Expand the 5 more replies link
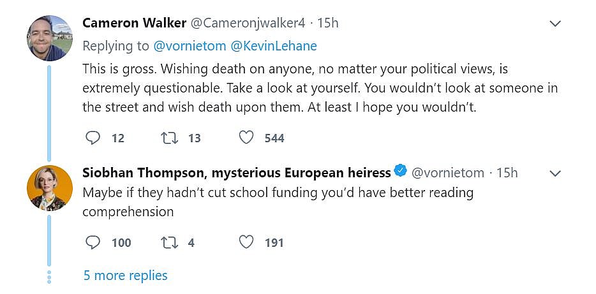 [125, 276]
